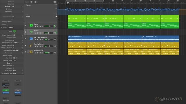Open the Staff Style Auto dropdown
Viewport: 186px width, 104px height.
click(18, 70)
